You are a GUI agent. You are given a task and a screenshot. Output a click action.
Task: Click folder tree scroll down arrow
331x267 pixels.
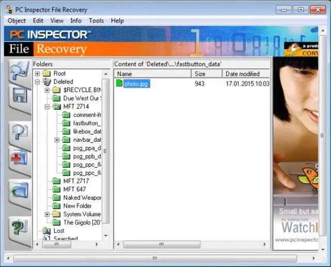coord(106,235)
